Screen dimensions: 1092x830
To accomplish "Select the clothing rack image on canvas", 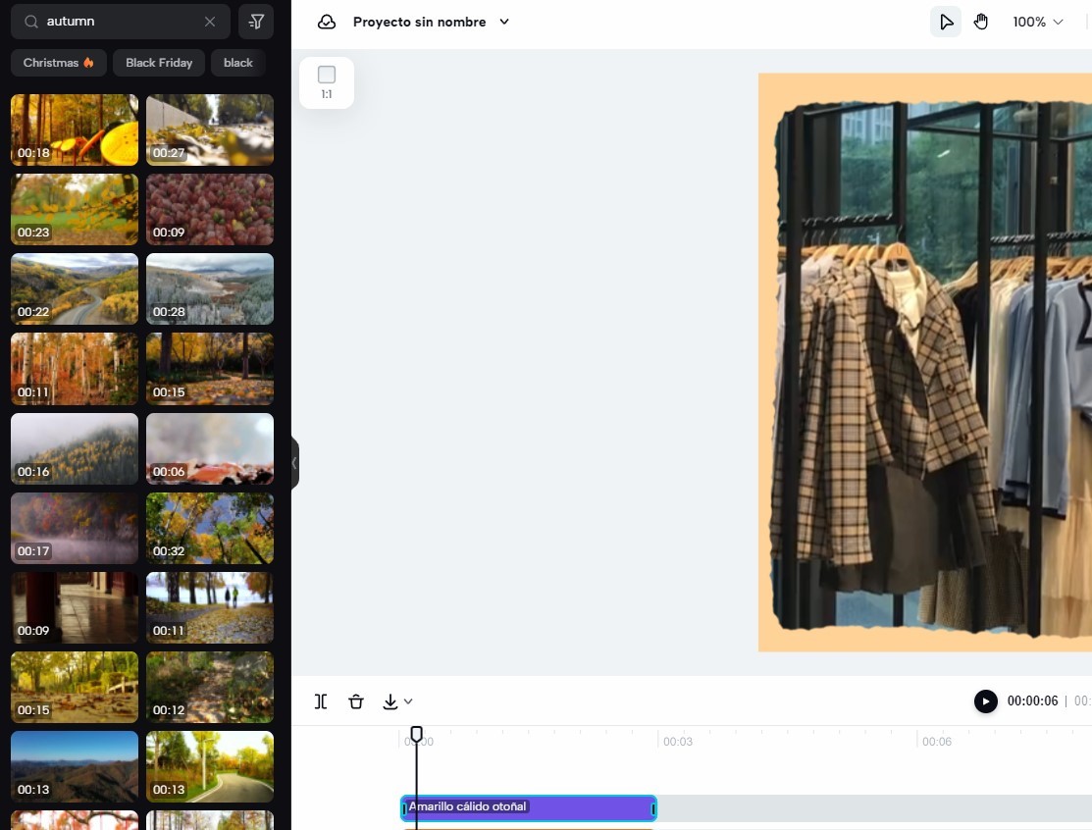I will (x=930, y=369).
